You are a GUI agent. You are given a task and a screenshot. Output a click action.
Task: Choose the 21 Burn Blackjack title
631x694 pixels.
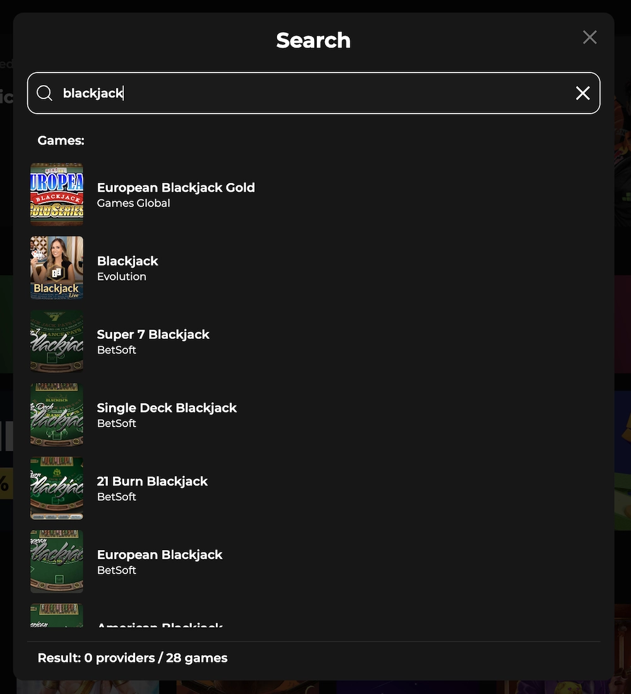coord(152,481)
